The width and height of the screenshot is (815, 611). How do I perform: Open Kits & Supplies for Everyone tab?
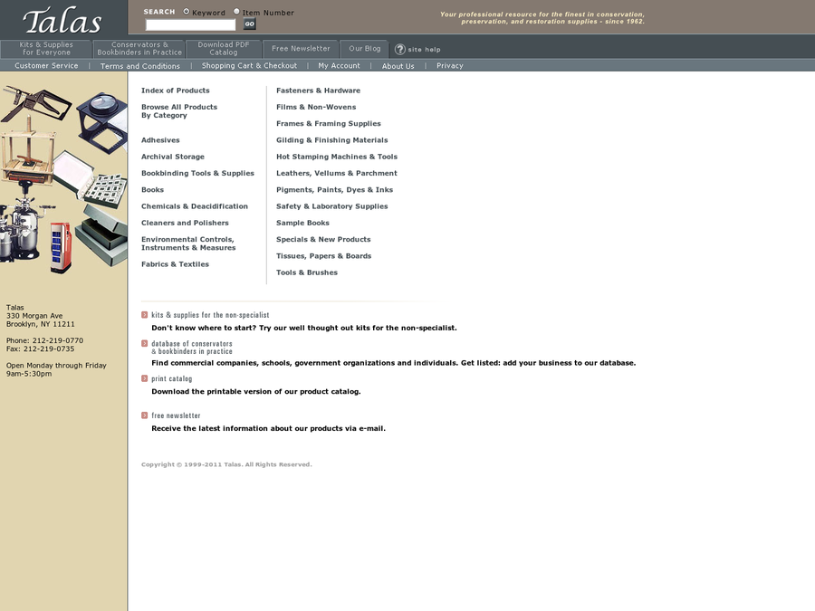[46, 49]
